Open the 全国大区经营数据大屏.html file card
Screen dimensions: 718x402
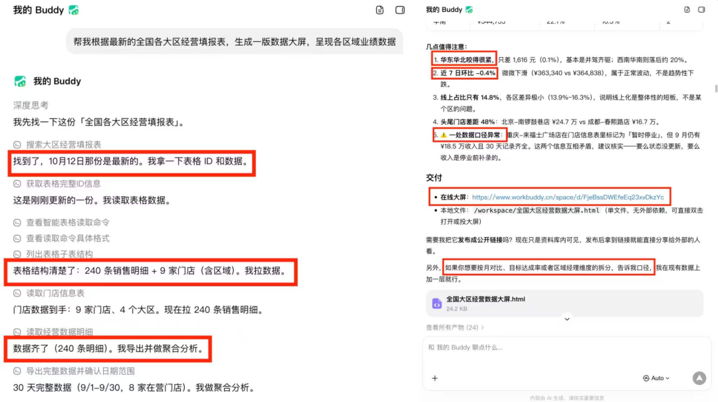click(564, 303)
